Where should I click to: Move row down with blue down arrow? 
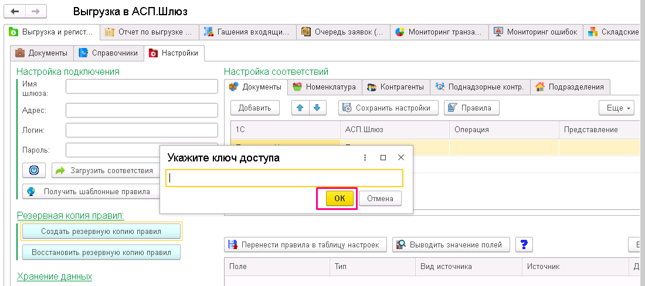tap(317, 108)
